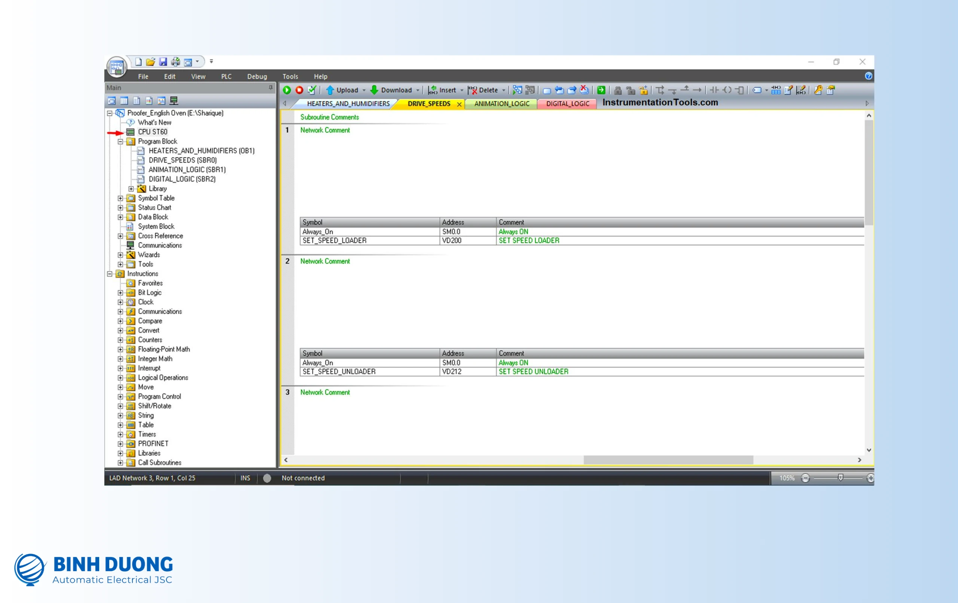Click the new project blank page icon
This screenshot has width=958, height=603.
pyautogui.click(x=138, y=62)
